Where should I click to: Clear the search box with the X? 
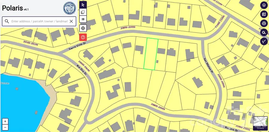(x=71, y=21)
